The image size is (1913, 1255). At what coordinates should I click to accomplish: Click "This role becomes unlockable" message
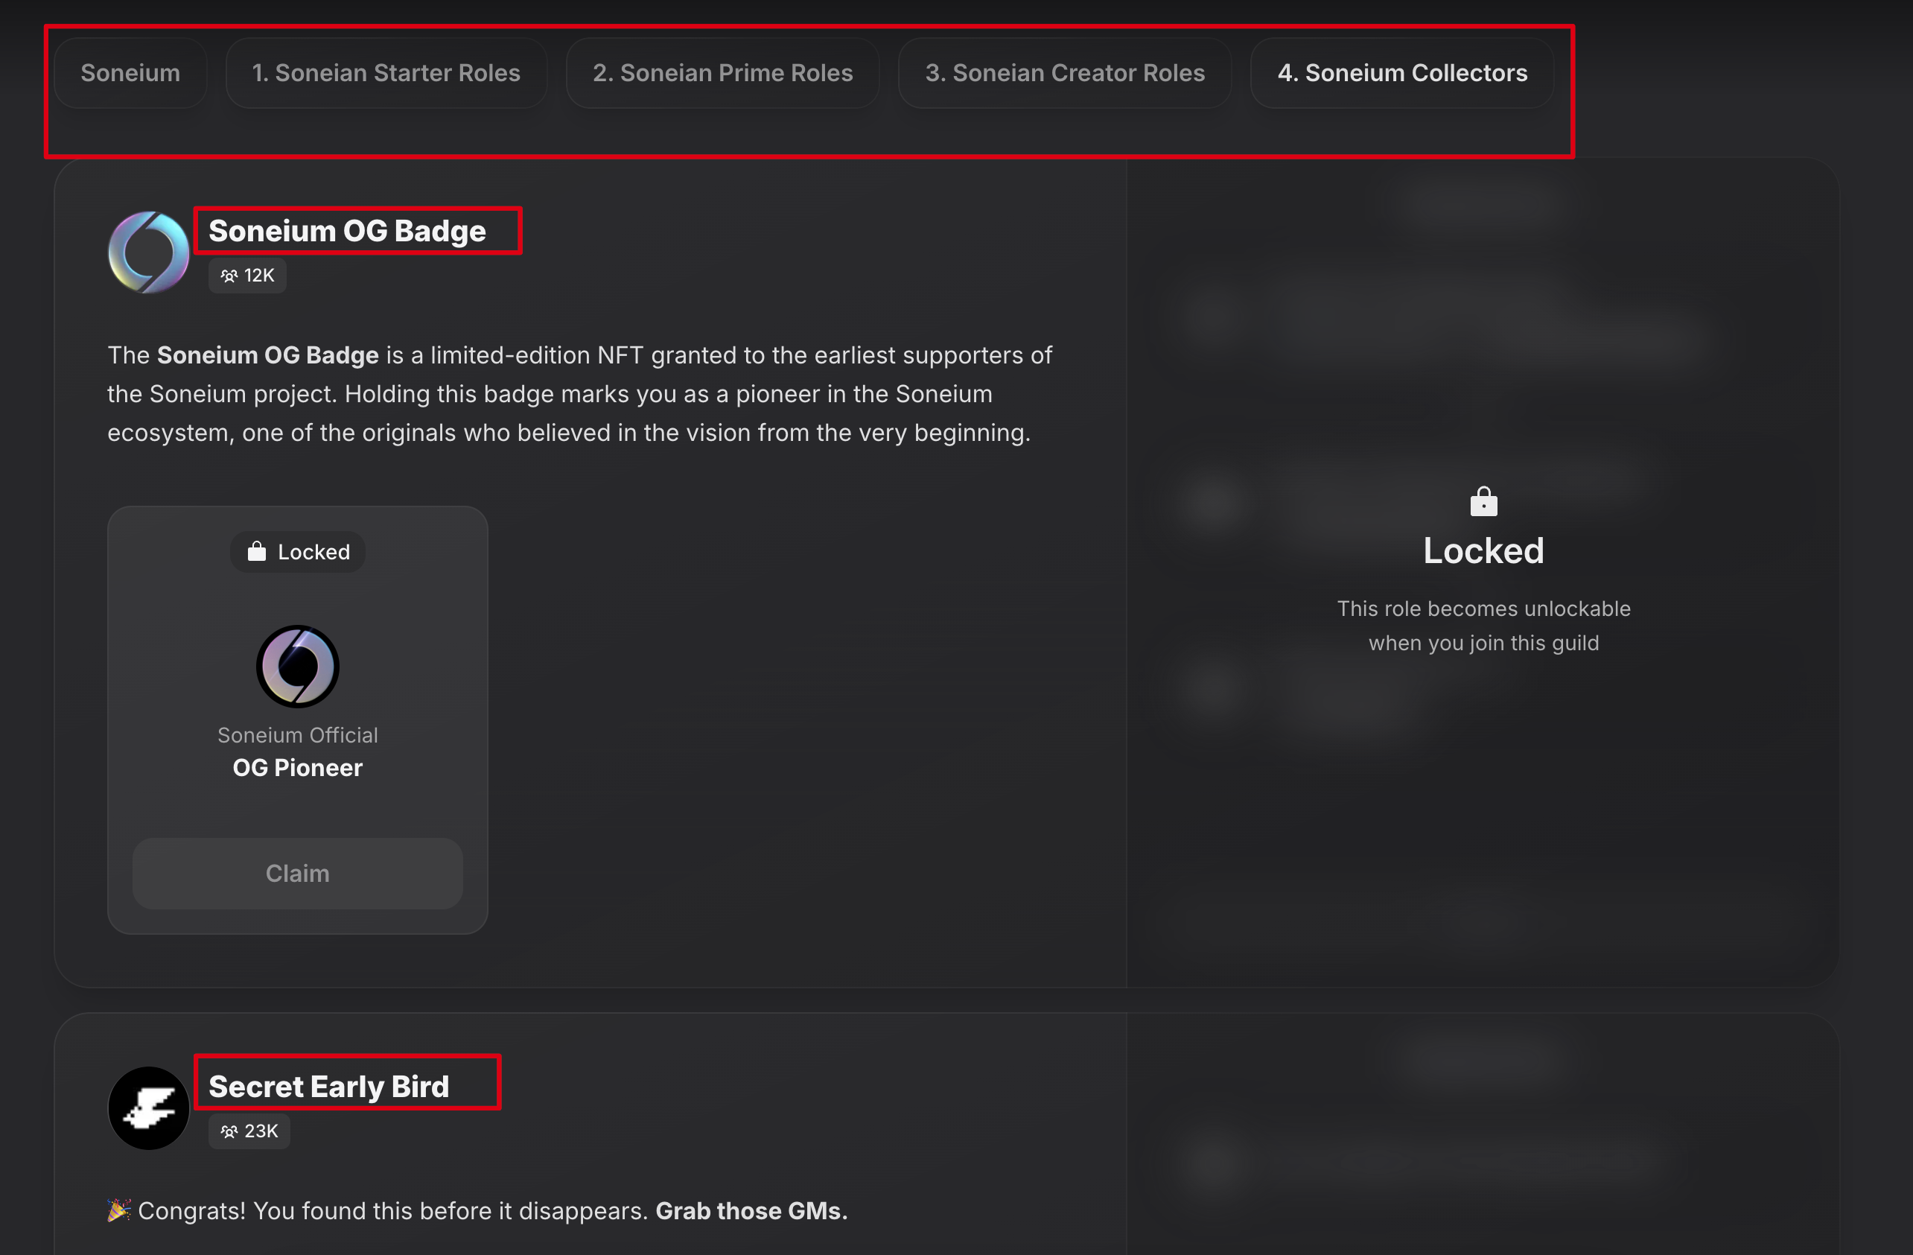tap(1484, 626)
